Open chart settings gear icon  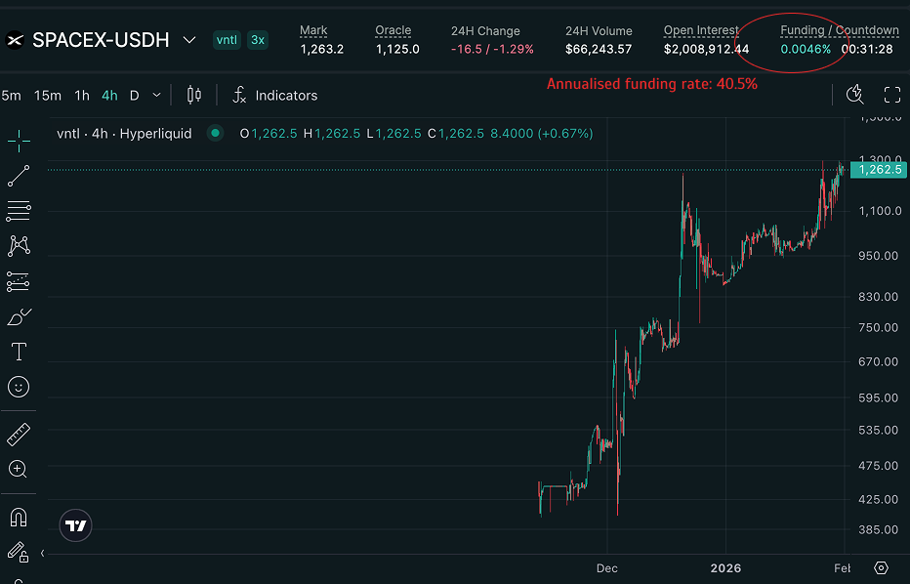(x=881, y=567)
